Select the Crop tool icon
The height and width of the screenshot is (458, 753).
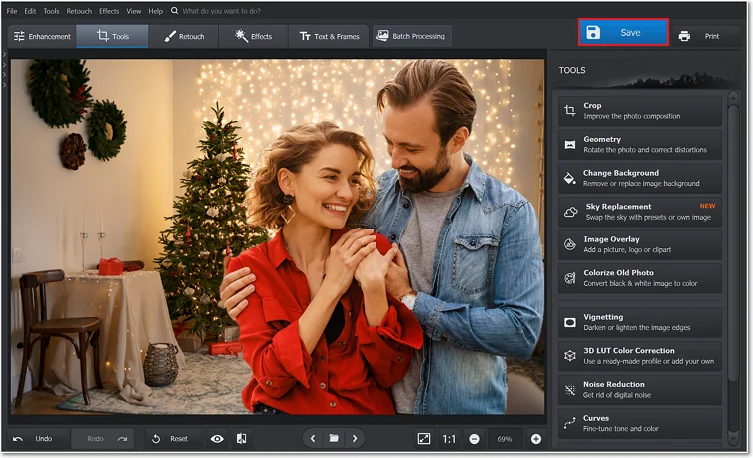pos(570,111)
